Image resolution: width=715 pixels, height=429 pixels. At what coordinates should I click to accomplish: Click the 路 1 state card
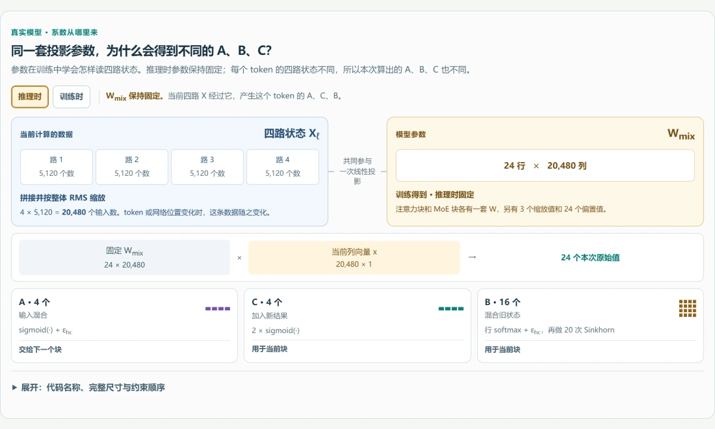(57, 166)
